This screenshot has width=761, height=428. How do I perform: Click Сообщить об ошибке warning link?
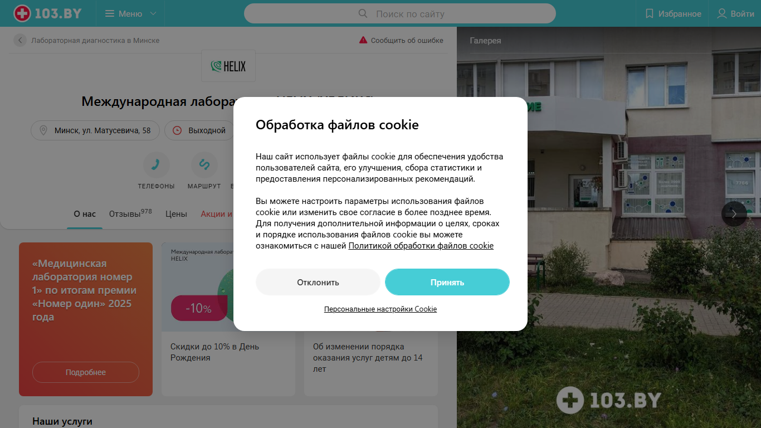(401, 40)
